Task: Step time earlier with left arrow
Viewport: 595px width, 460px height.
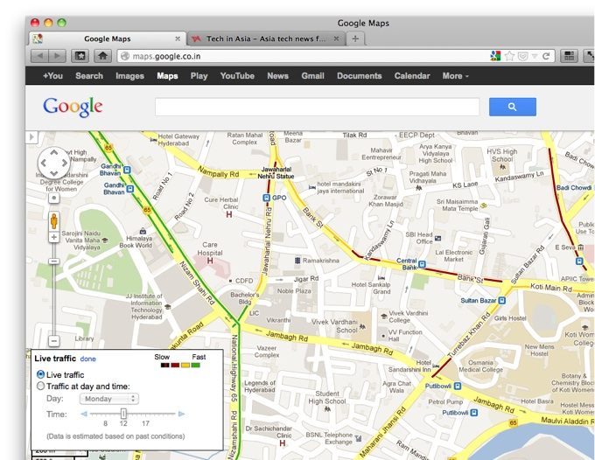Action: [84, 414]
